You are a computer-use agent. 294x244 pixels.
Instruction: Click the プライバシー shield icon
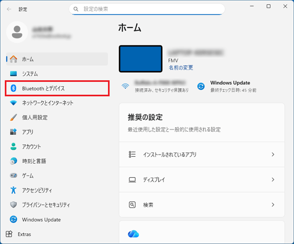(x=13, y=204)
